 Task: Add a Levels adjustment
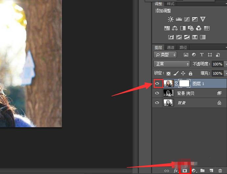(x=179, y=19)
